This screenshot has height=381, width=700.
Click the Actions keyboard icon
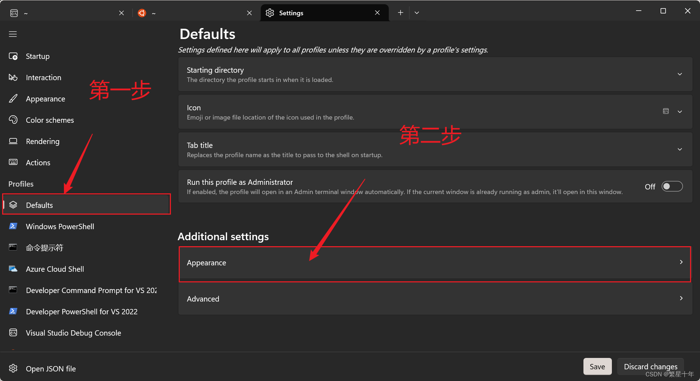(13, 162)
